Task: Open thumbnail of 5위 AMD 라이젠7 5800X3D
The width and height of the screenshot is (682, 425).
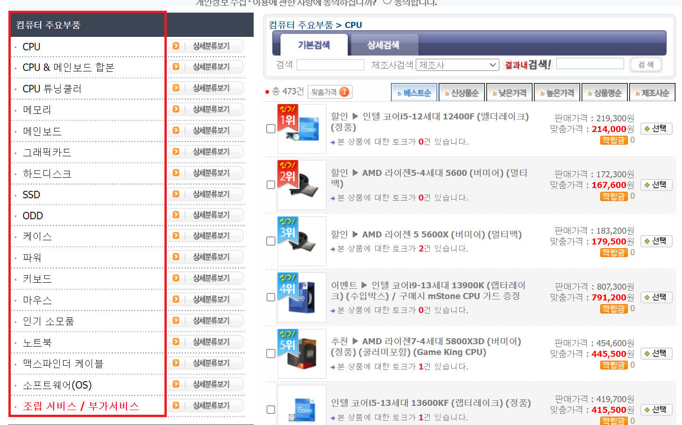Action: point(302,354)
